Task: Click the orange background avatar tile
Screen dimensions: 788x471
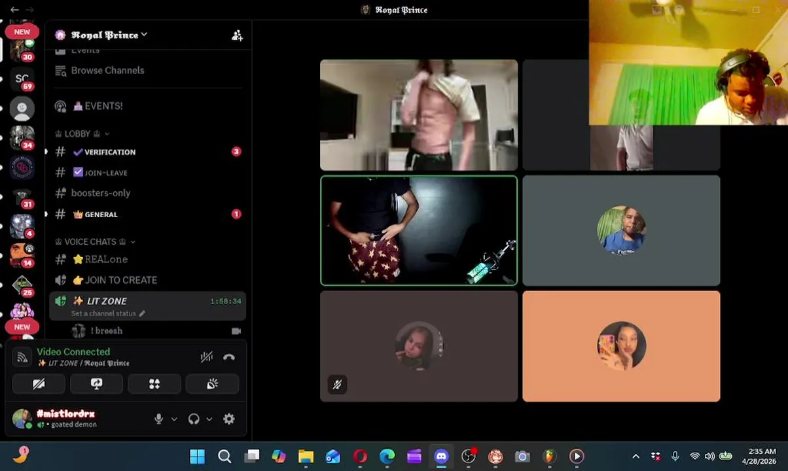Action: tap(621, 346)
